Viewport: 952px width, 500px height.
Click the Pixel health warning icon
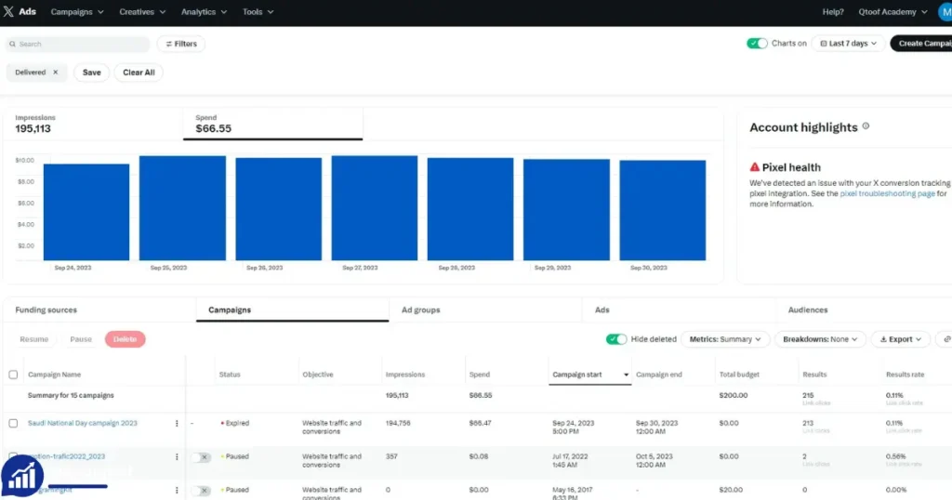click(x=754, y=167)
